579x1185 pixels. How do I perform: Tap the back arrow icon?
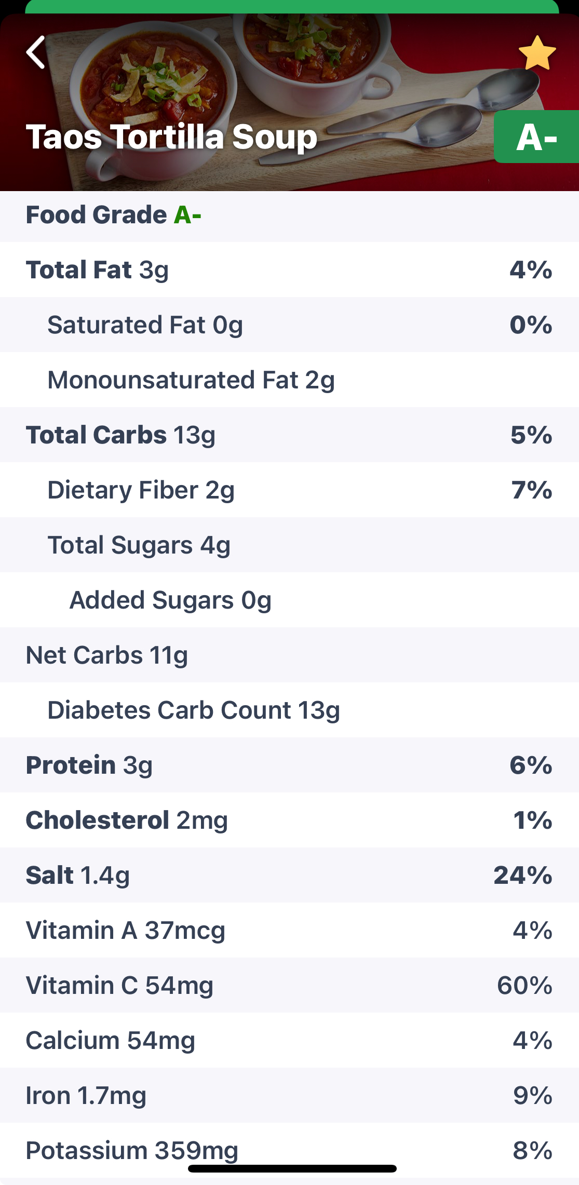(36, 52)
